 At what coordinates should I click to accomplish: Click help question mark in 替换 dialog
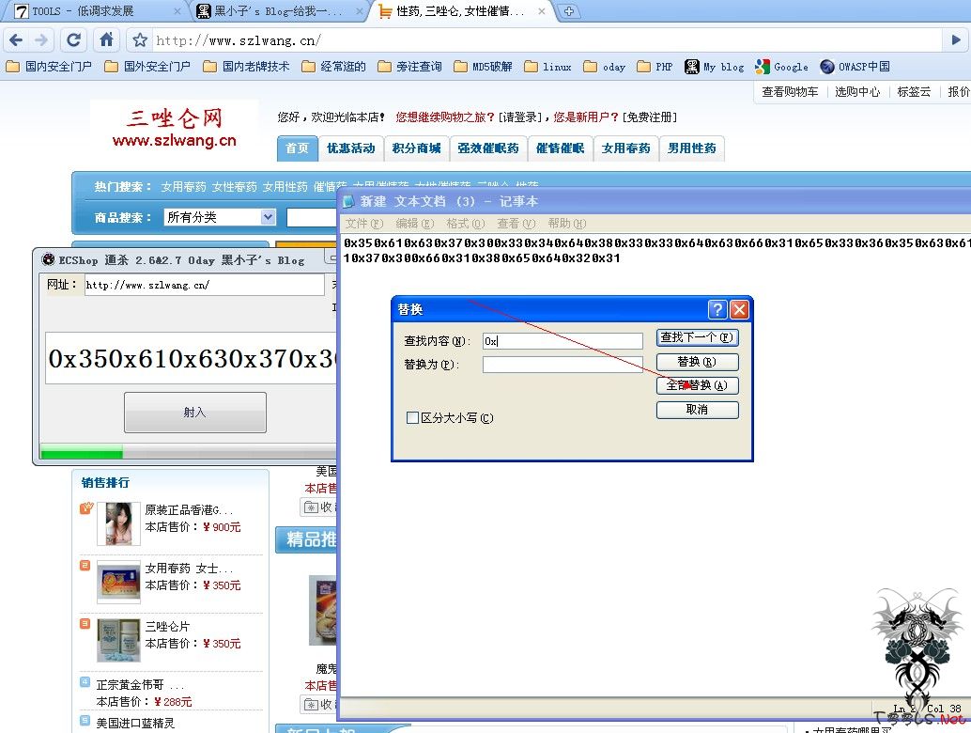coord(717,309)
